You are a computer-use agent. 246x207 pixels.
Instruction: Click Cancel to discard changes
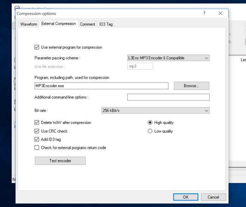click(213, 197)
